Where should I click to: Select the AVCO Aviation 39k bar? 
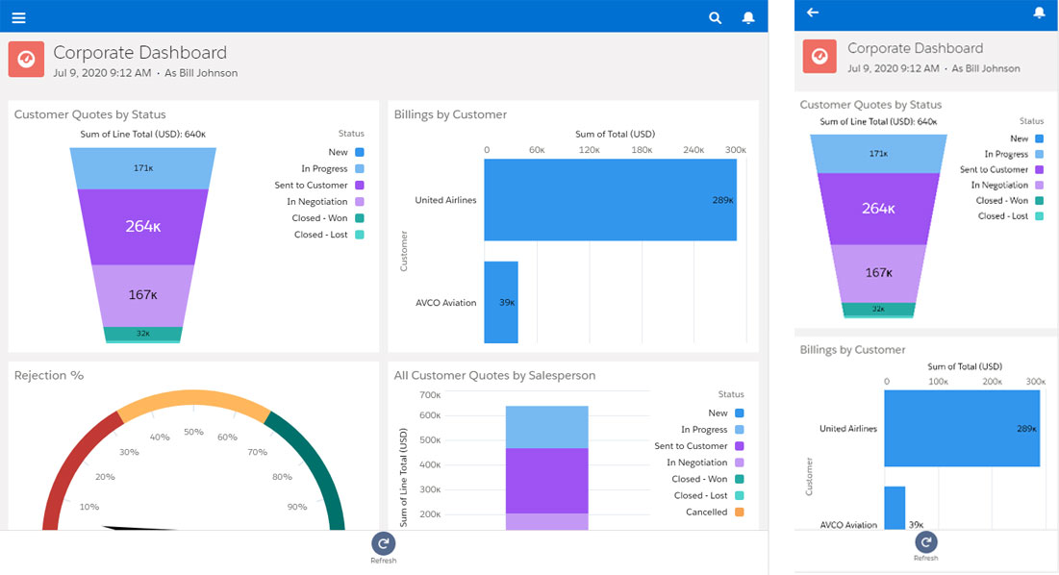point(501,302)
